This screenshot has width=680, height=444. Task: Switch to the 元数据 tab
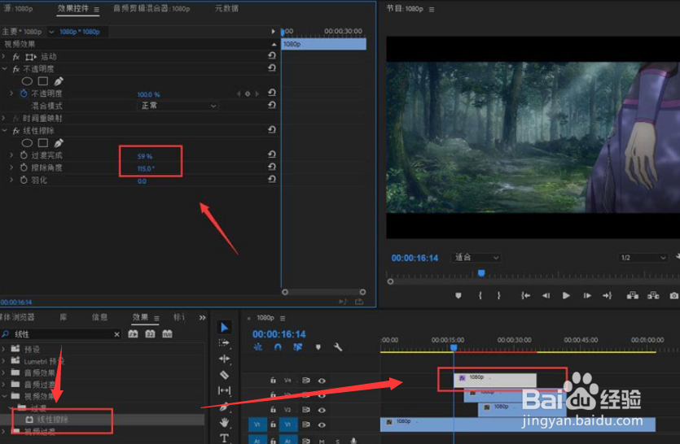226,8
